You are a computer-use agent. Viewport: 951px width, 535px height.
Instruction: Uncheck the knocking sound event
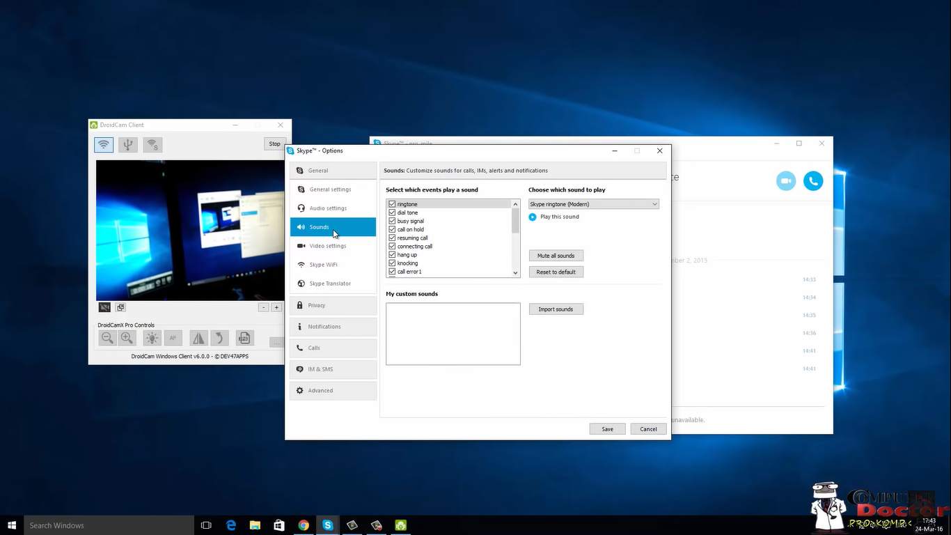(392, 263)
